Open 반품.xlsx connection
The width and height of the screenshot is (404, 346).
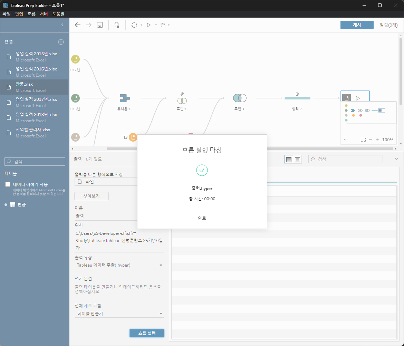35,87
